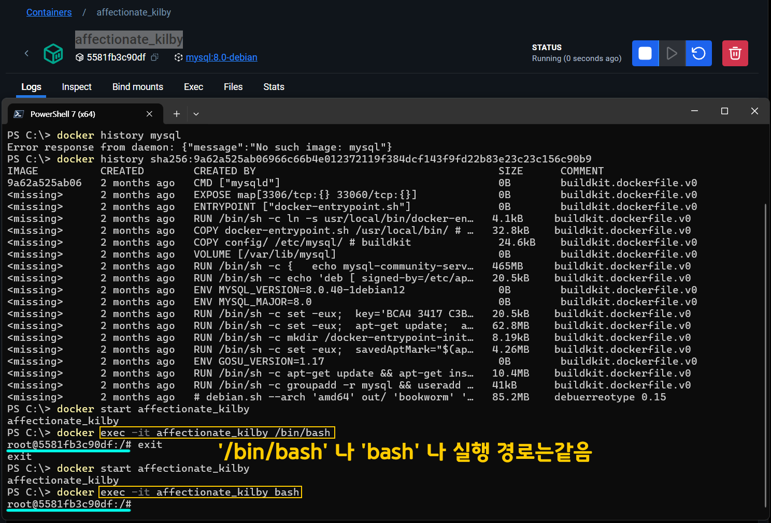Click the EXPOSE map[3306/tcp:{} line
The height and width of the screenshot is (523, 771).
pyautogui.click(x=305, y=195)
